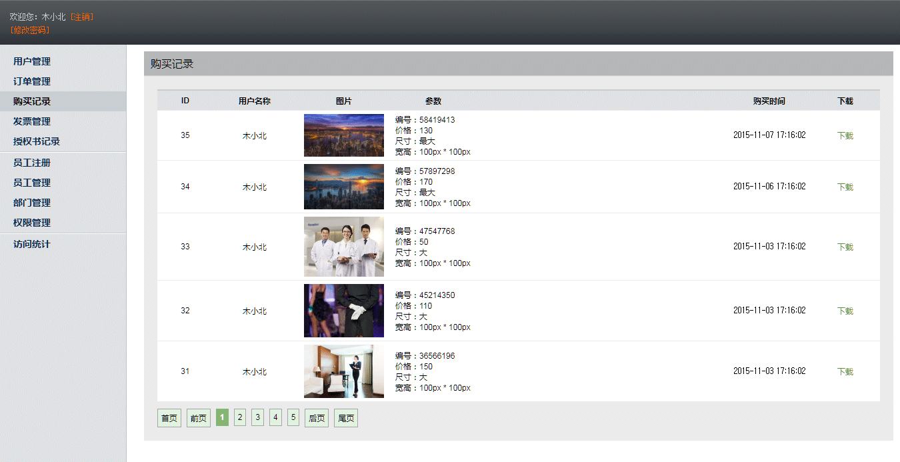The width and height of the screenshot is (900, 462).
Task: Click the 用户名称 column header
Action: (255, 101)
